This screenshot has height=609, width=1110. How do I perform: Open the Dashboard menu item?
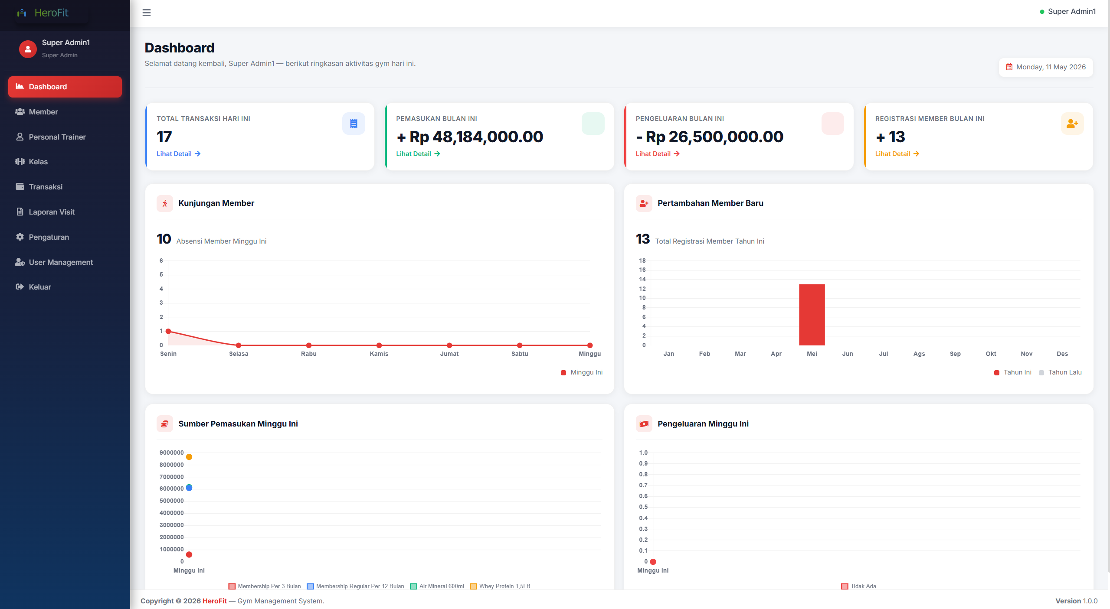click(x=65, y=87)
